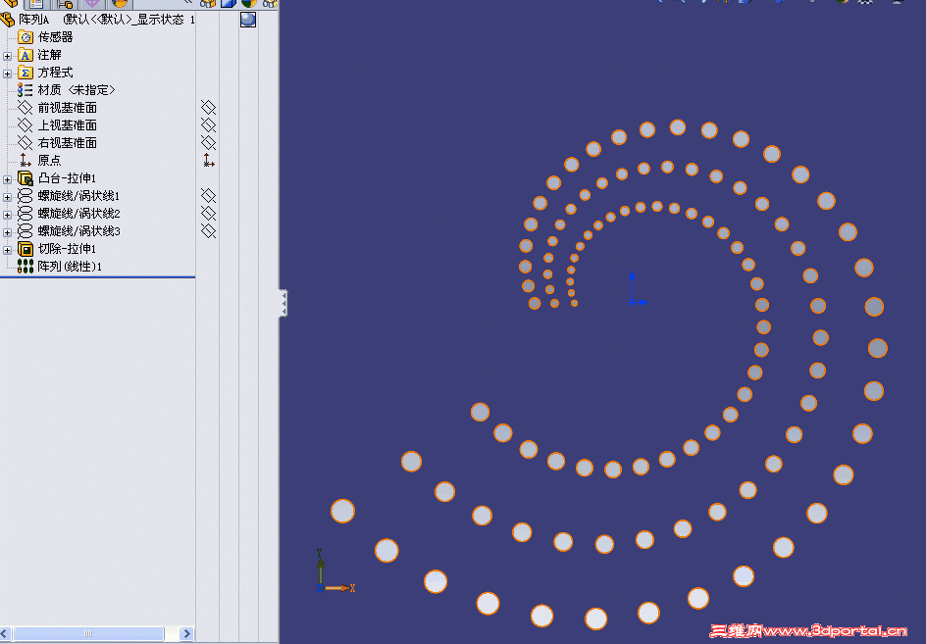926x644 pixels.
Task: Toggle 上视基准面 visibility in display pane
Action: tap(208, 125)
